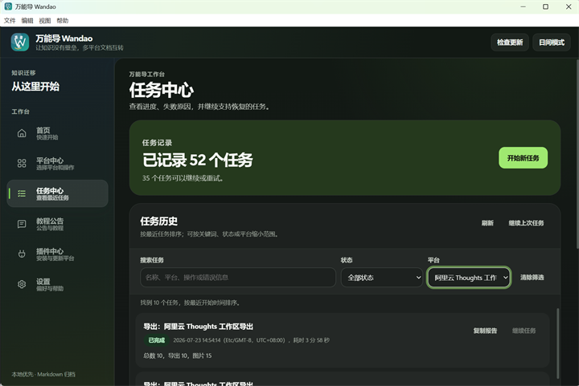Click the Wandao icon in the title bar
The width and height of the screenshot is (579, 386).
click(x=8, y=6)
